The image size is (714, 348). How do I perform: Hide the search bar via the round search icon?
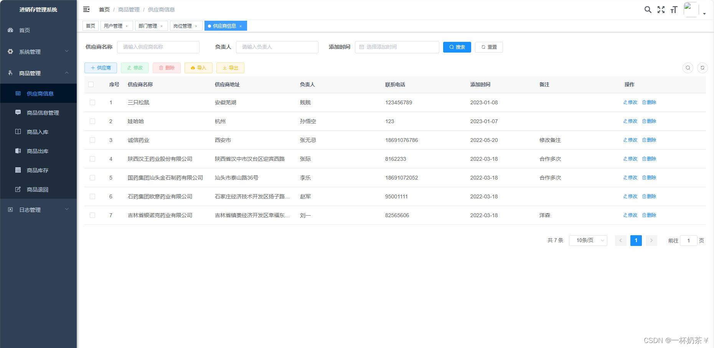pos(688,68)
